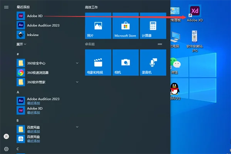Click the C letter index header
Screen dimensions: 231x154
[x=18, y=149]
